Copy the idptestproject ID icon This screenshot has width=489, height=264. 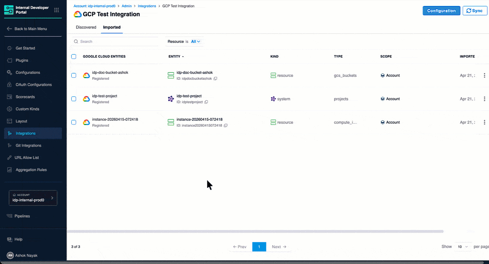(x=206, y=102)
